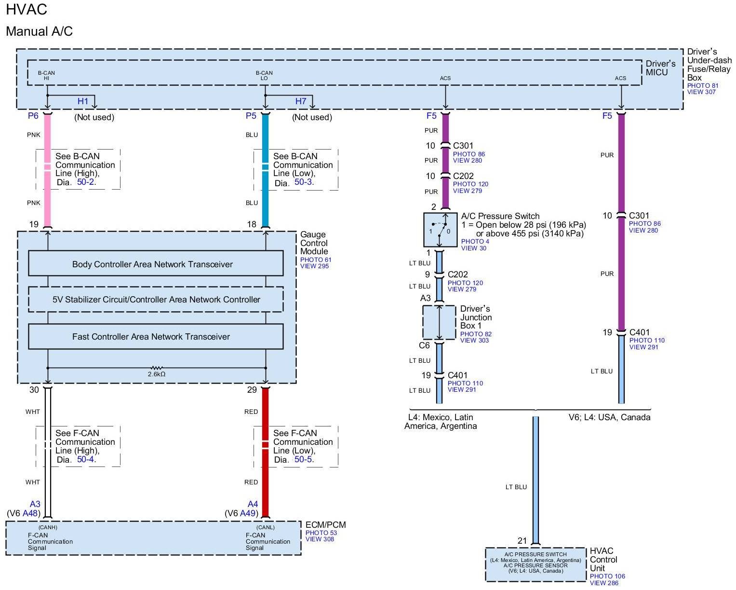
Task: Open VIEW 307 for Fuse/Relay Box
Action: [x=701, y=92]
